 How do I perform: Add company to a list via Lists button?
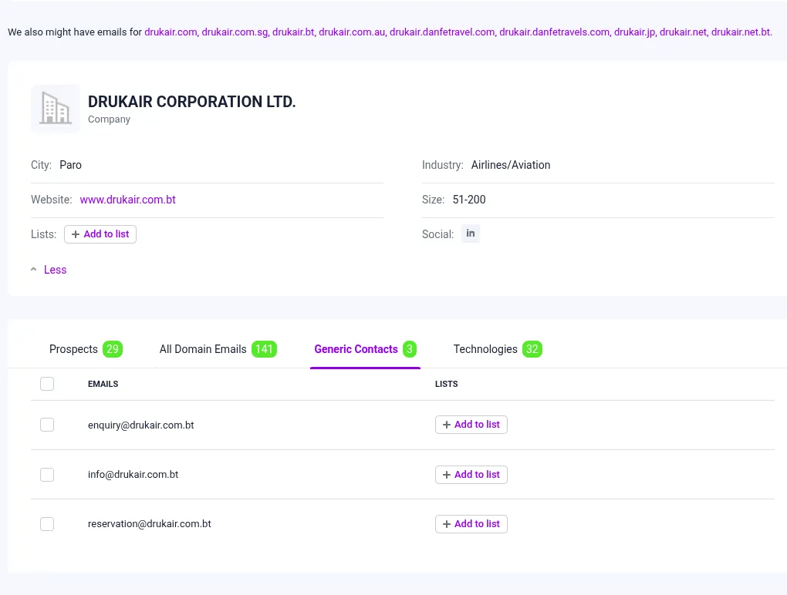tap(100, 234)
